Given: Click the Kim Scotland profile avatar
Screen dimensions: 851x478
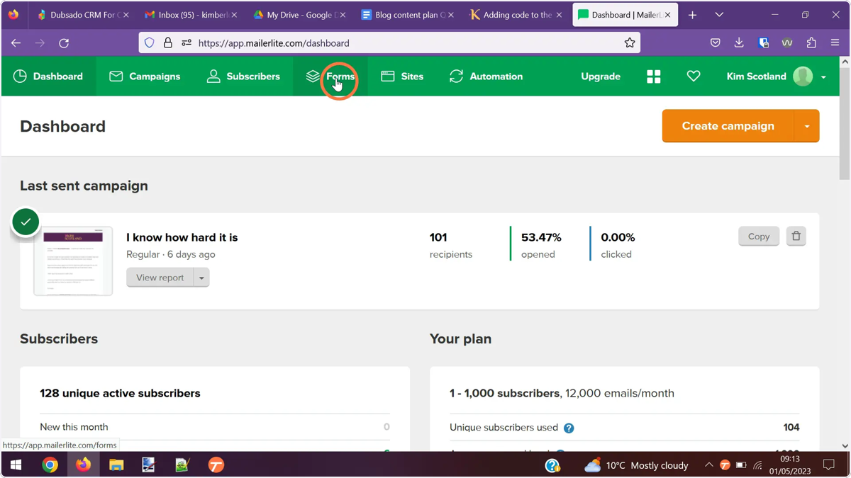Looking at the screenshot, I should (803, 76).
